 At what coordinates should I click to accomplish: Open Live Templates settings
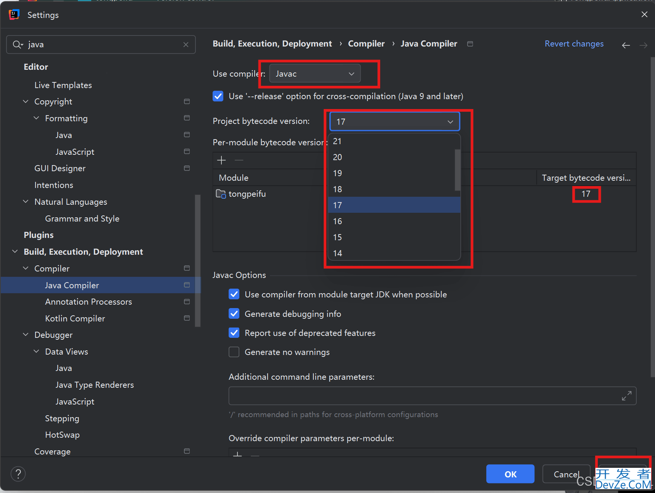[63, 85]
